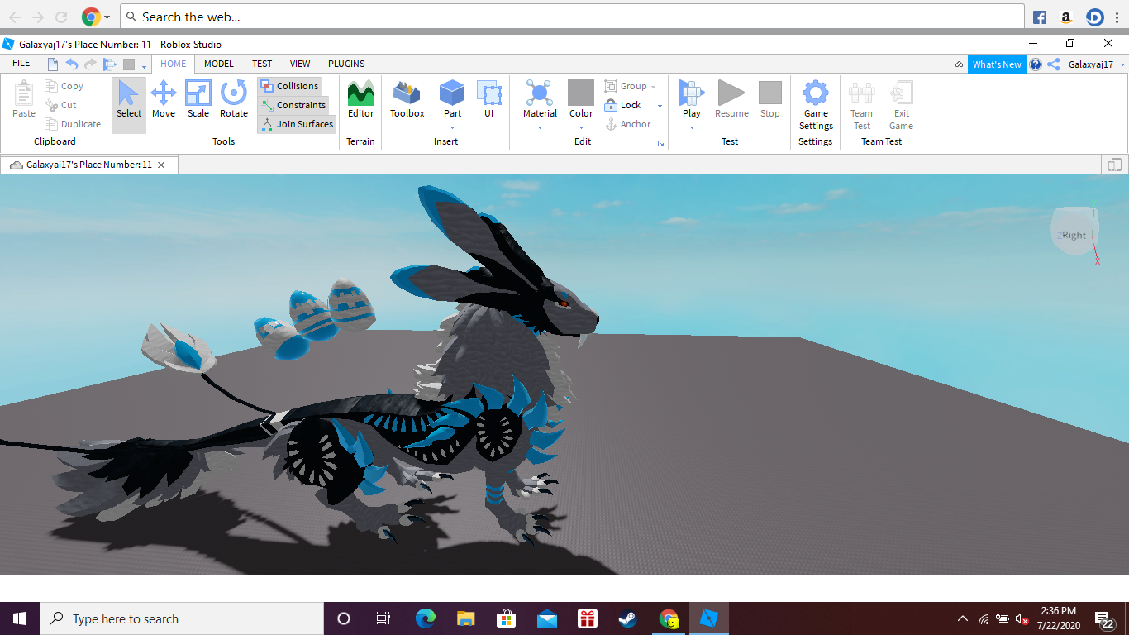Open Microsoft Edge from the taskbar
This screenshot has width=1129, height=635.
(x=426, y=618)
